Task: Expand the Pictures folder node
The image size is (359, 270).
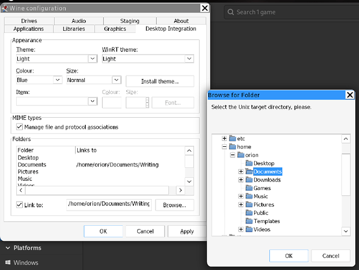Action: coord(241,204)
